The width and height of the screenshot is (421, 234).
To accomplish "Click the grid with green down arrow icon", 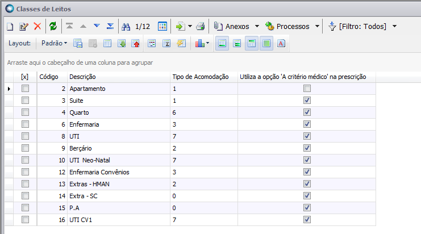I will [x=122, y=43].
